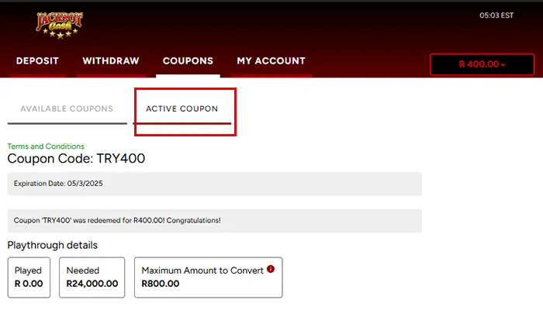Select the Played R 0.00 card
The width and height of the screenshot is (543, 310).
(29, 277)
